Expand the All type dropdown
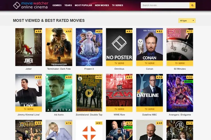The height and width of the screenshot is (140, 211). coord(187,21)
